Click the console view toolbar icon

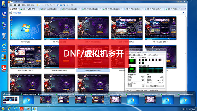72,5
